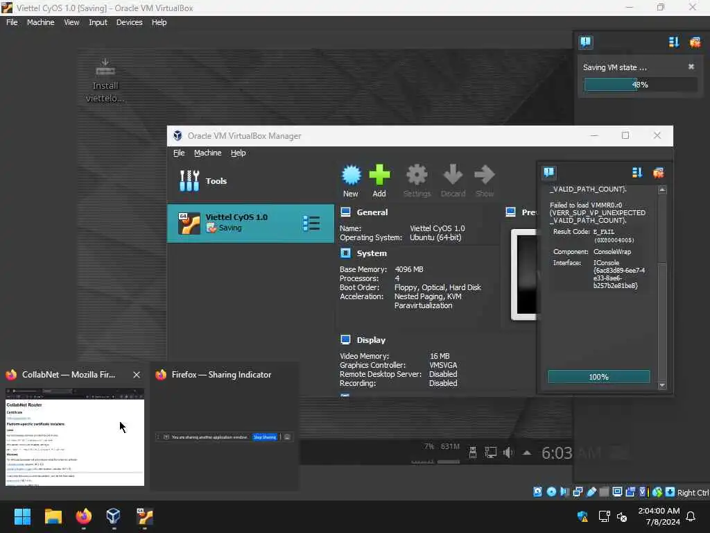The image size is (710, 533).
Task: Click the ConsoleWrap component value
Action: (x=612, y=251)
